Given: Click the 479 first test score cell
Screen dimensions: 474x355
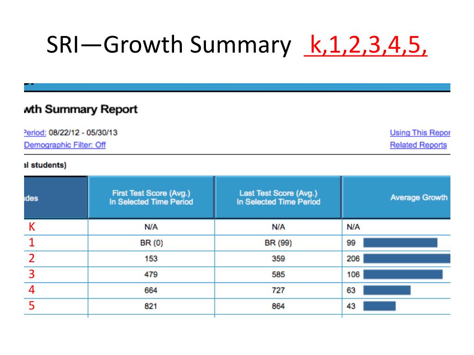Looking at the screenshot, I should 151,275.
